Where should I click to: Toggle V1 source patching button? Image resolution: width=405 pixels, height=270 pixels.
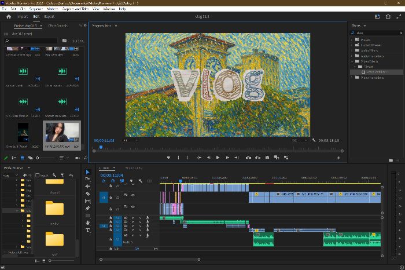point(104,198)
